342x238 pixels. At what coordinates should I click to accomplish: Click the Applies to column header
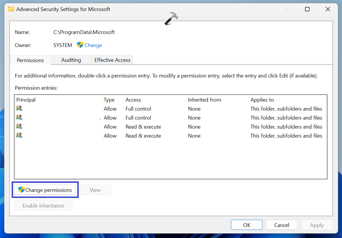(x=287, y=100)
